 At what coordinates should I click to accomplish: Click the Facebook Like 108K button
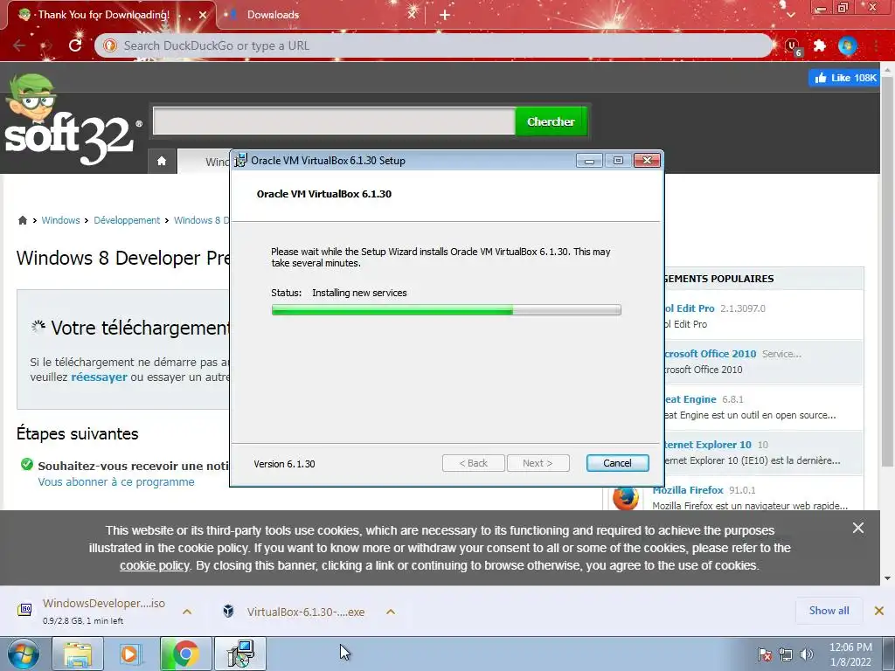pyautogui.click(x=844, y=78)
